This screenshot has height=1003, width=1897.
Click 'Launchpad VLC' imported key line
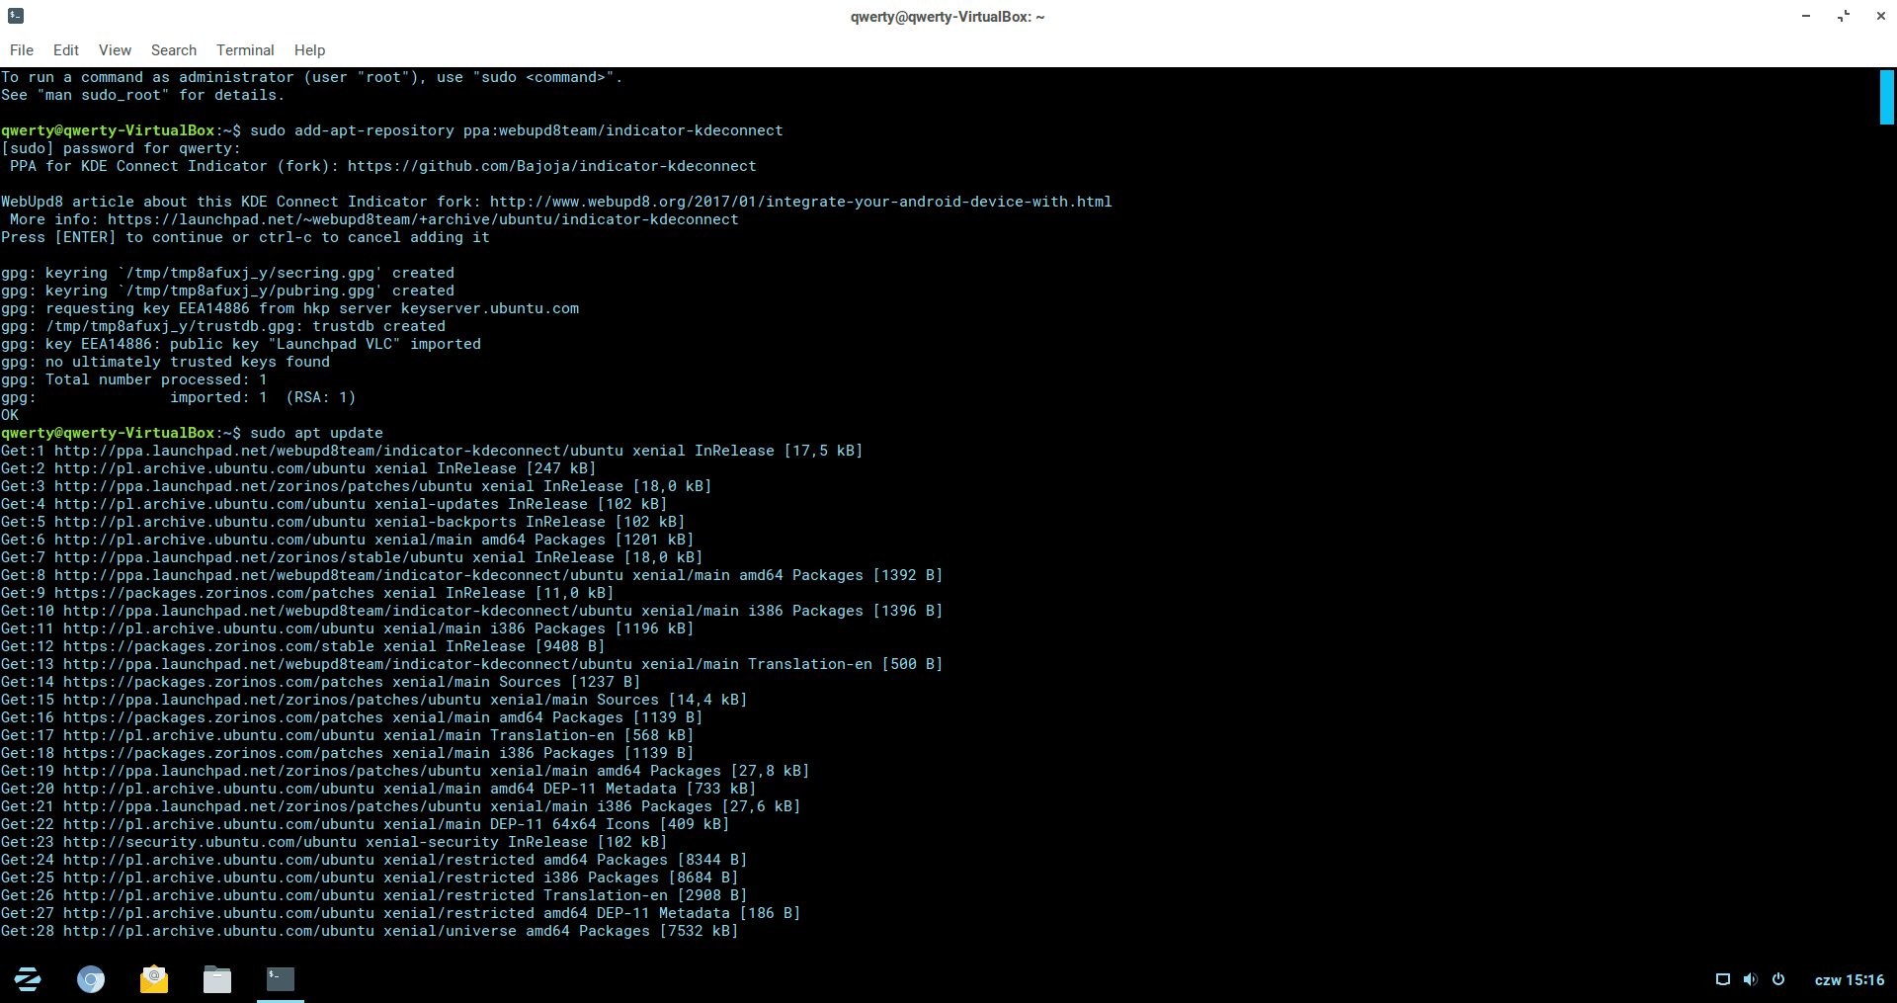coord(241,344)
